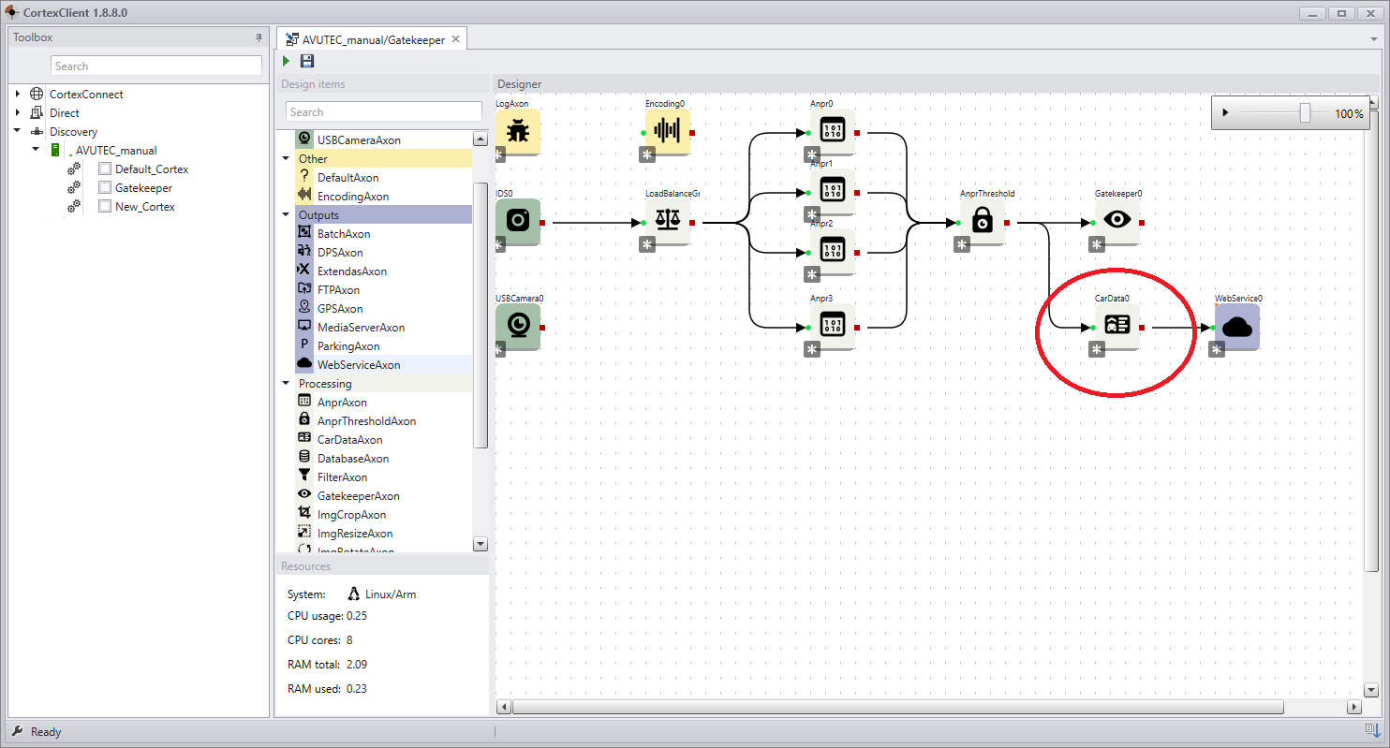This screenshot has height=748, width=1390.
Task: Select the LogAxon bug node
Action: pyautogui.click(x=518, y=132)
